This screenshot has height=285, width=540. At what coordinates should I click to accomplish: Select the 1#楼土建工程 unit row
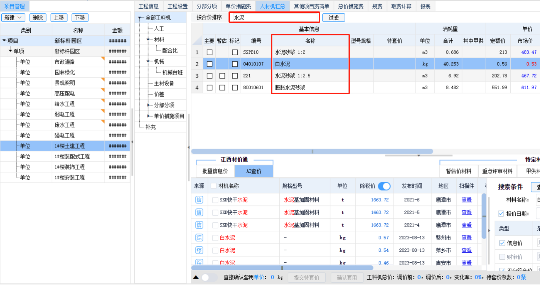point(65,146)
